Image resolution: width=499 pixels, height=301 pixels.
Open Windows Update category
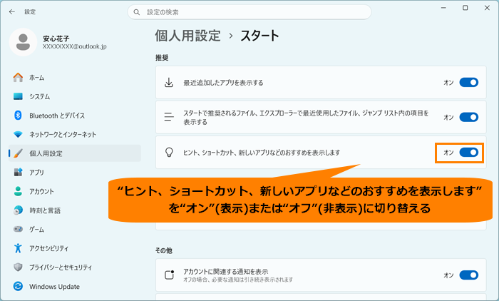coord(75,286)
